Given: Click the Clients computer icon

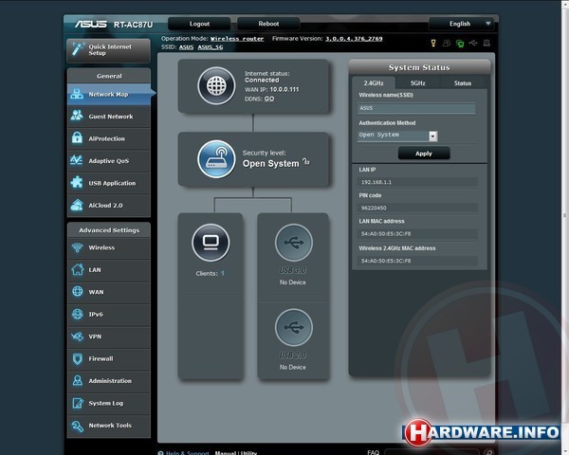Looking at the screenshot, I should click(211, 243).
